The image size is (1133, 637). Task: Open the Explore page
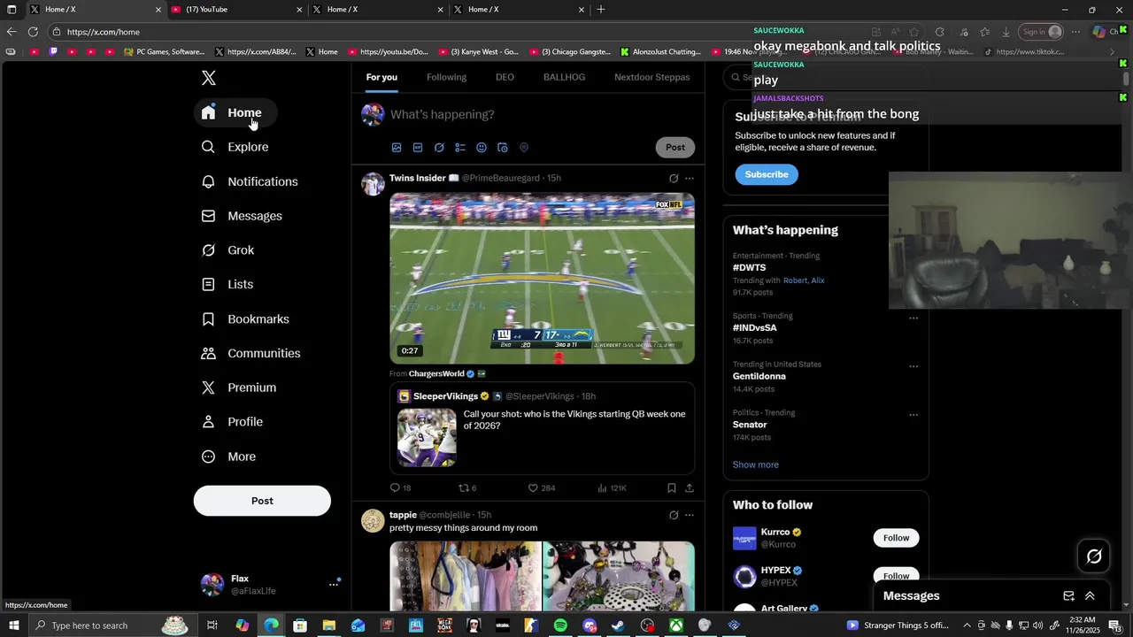235,147
